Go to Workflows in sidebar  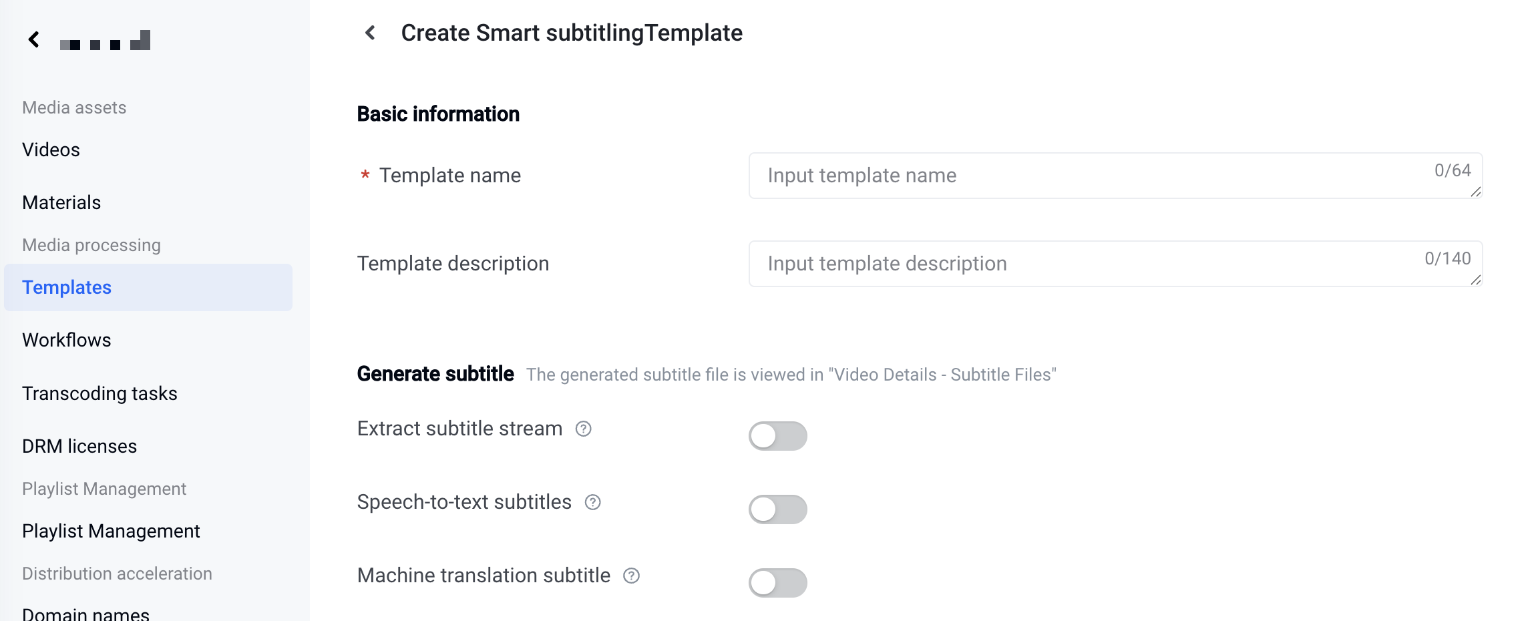click(x=67, y=340)
